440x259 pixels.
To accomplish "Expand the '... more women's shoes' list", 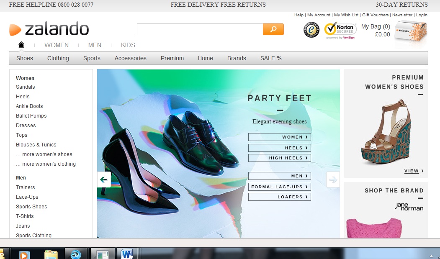I will point(43,154).
